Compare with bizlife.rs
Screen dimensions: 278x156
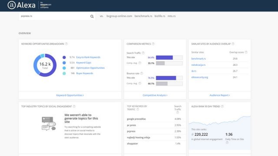160,16
